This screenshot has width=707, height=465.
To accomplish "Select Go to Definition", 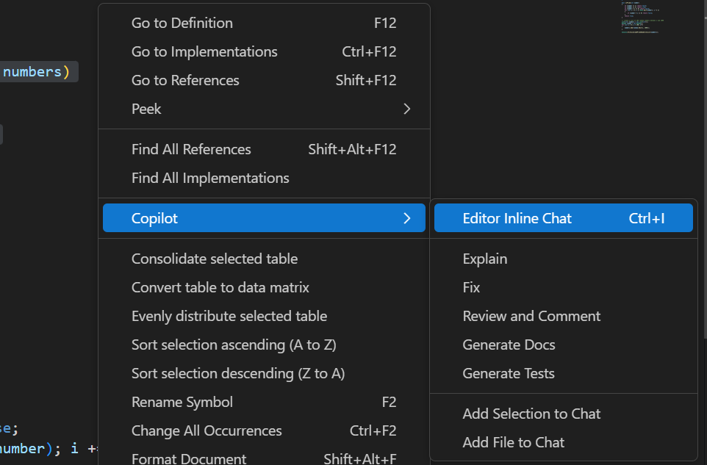I will pyautogui.click(x=182, y=23).
